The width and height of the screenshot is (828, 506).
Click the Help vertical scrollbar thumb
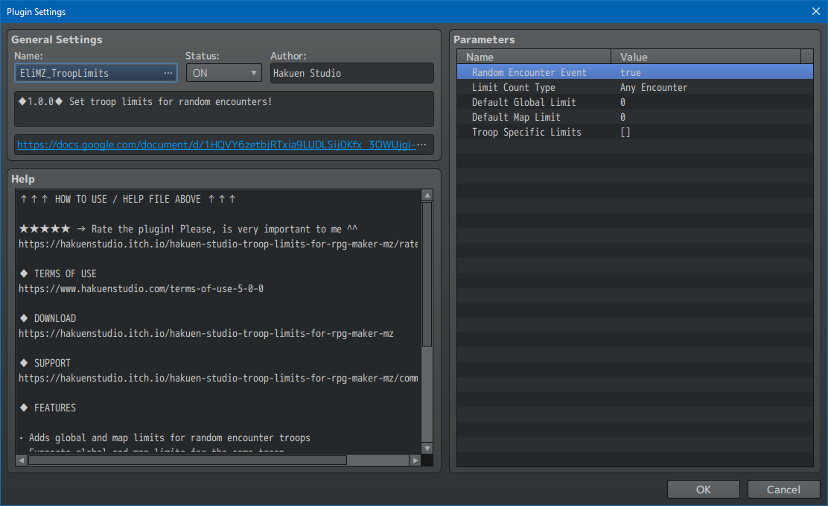coord(427,274)
